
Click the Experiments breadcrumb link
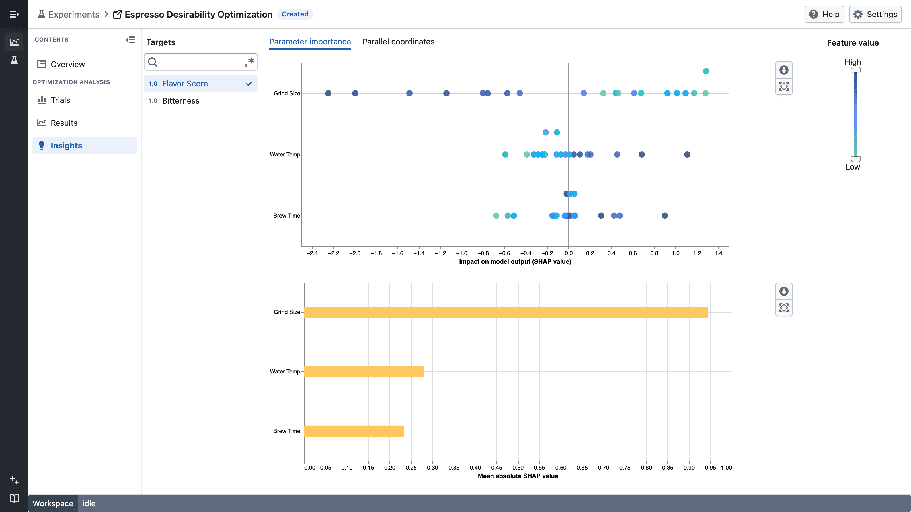[74, 14]
